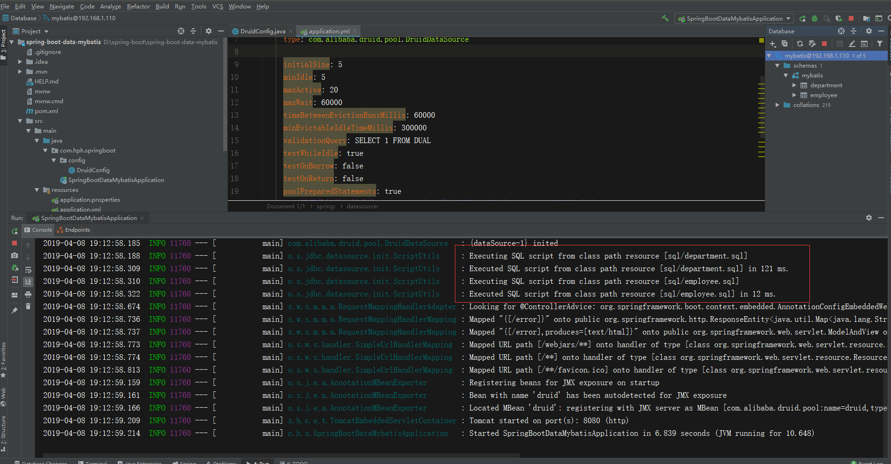
Task: Open Database panel settings gear
Action: pos(869,31)
